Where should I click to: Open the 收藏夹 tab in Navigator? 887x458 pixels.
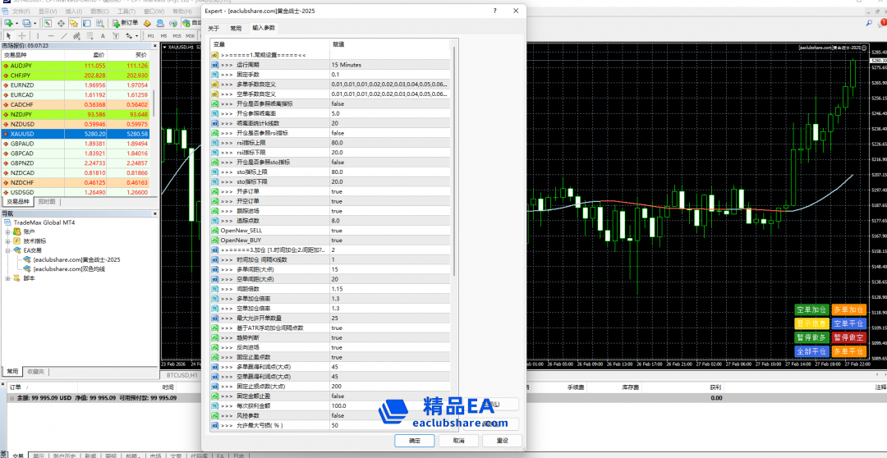(x=34, y=371)
